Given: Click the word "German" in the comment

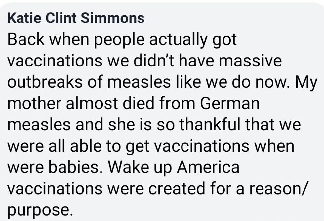Looking at the screenshot, I should pyautogui.click(x=229, y=104).
